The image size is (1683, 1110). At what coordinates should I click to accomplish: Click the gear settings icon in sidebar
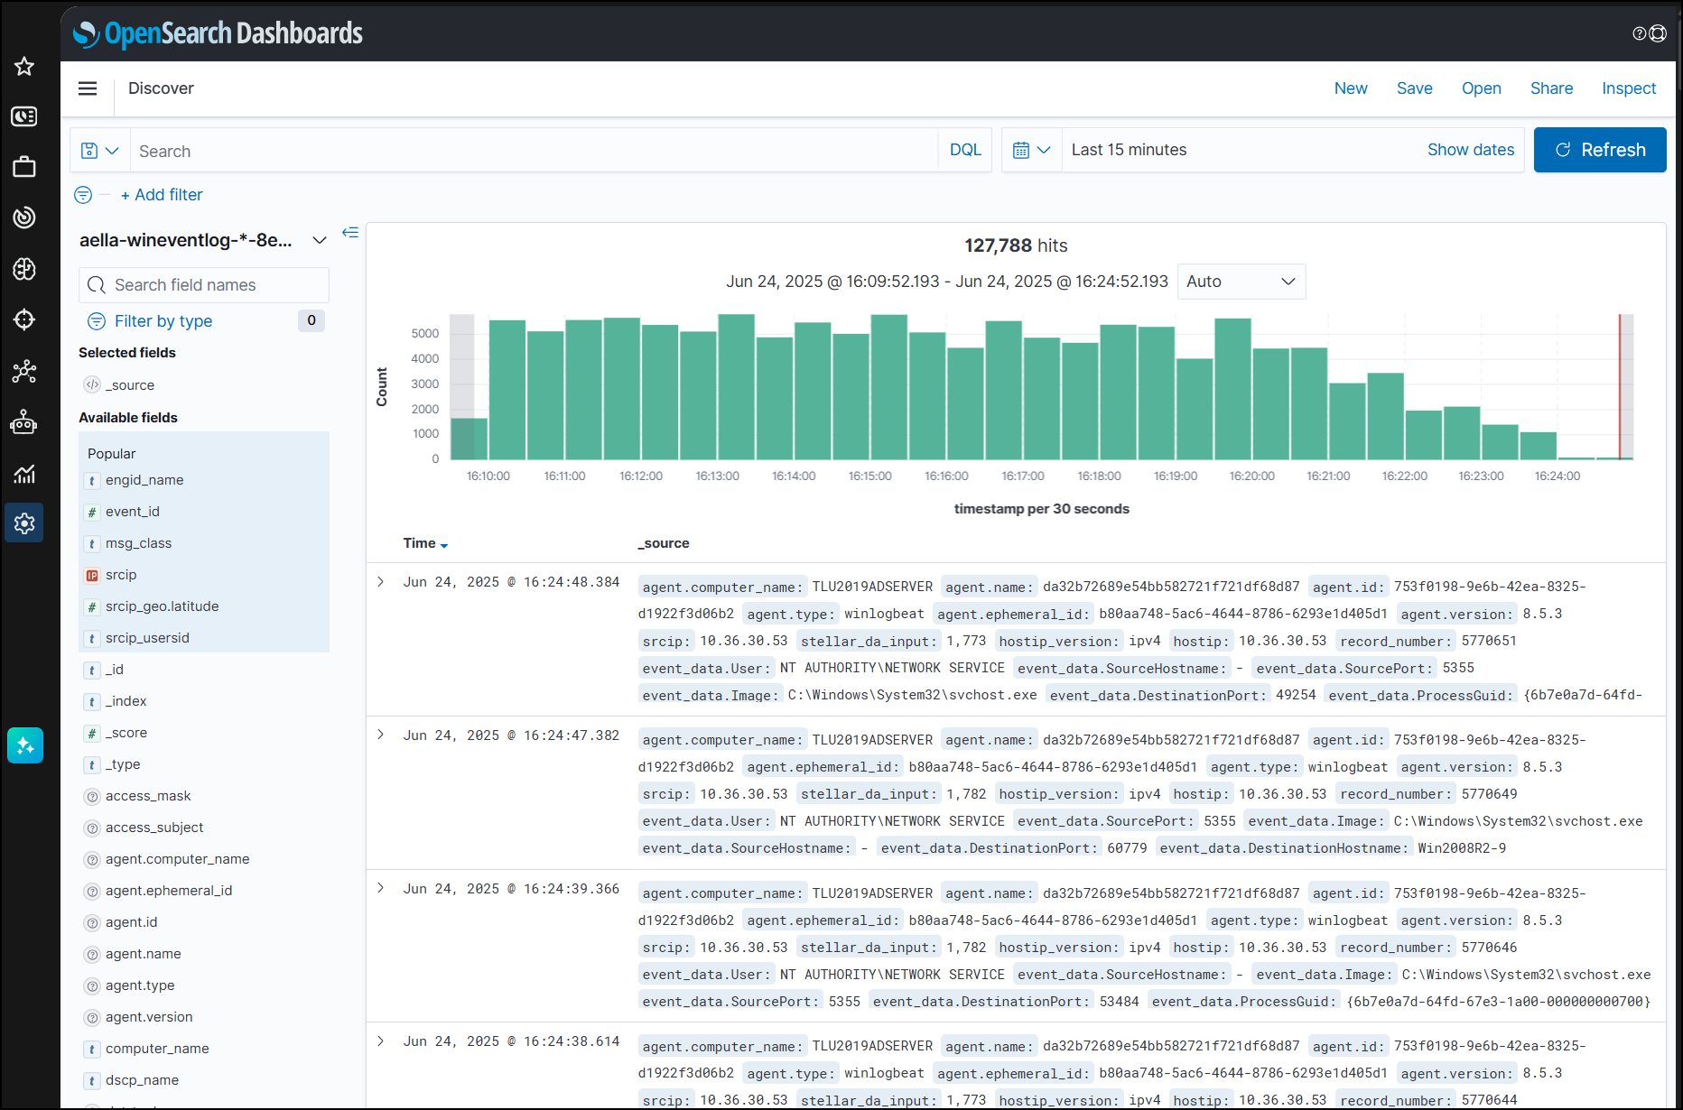pyautogui.click(x=24, y=523)
